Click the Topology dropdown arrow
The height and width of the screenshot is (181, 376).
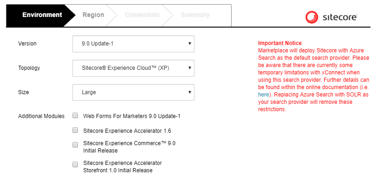click(x=189, y=68)
